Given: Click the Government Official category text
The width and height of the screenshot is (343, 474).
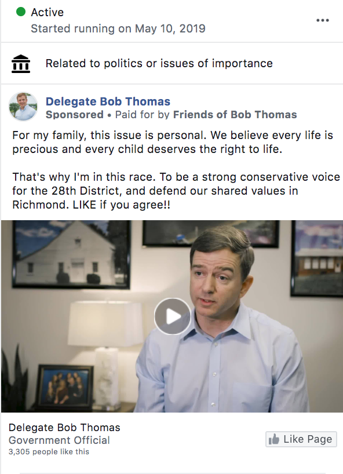Looking at the screenshot, I should click(x=59, y=440).
